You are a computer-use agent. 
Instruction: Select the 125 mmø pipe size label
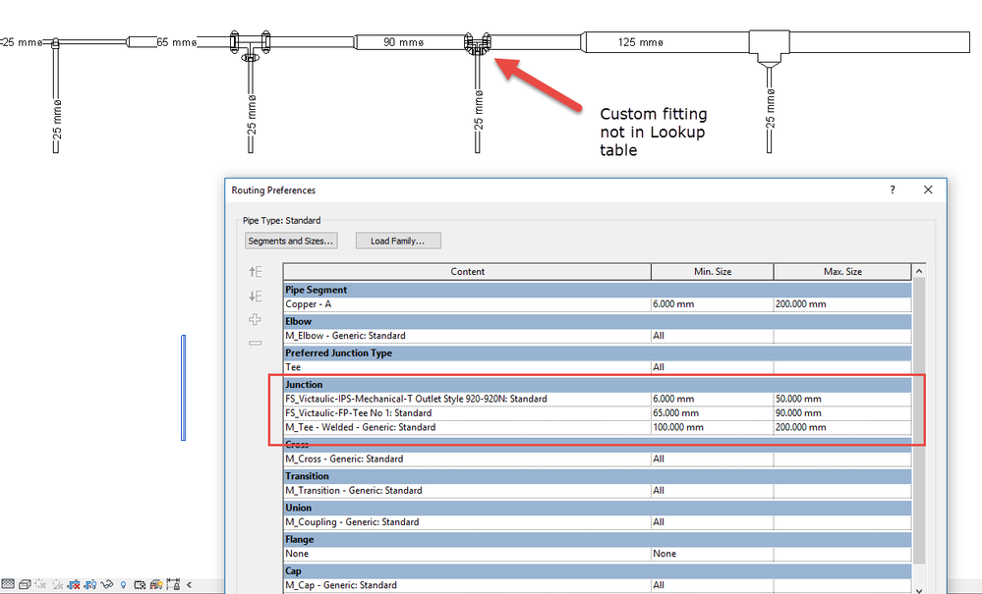(x=640, y=42)
